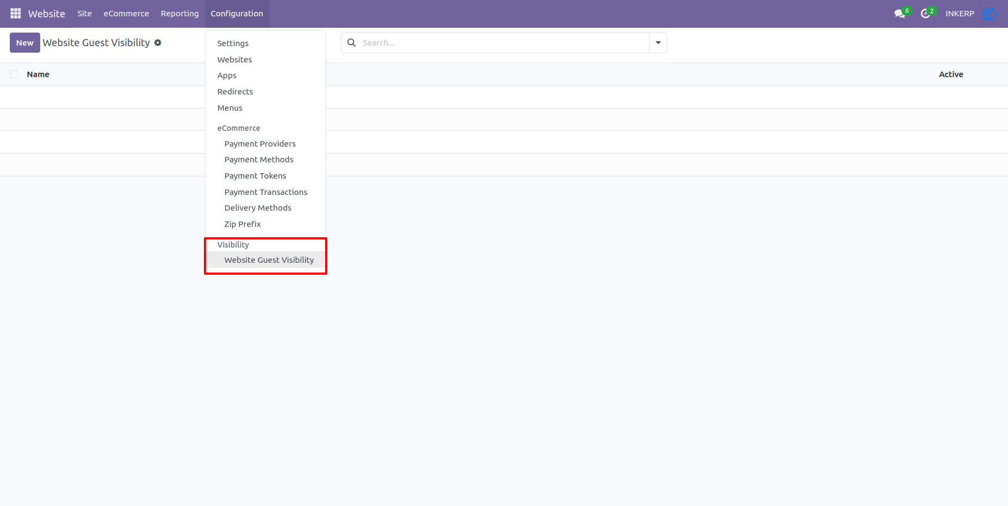This screenshot has width=1008, height=506.
Task: Open the eCommerce top menu
Action: pos(126,14)
